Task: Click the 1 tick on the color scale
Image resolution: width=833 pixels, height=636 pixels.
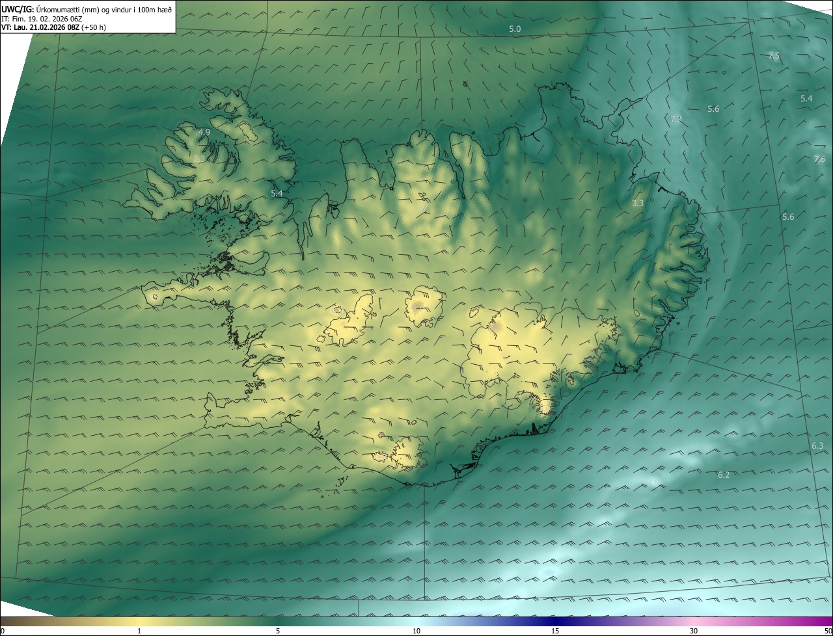Action: (139, 631)
